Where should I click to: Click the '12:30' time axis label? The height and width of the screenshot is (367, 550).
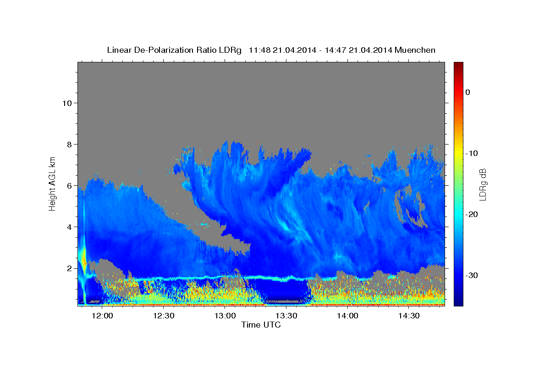point(164,316)
